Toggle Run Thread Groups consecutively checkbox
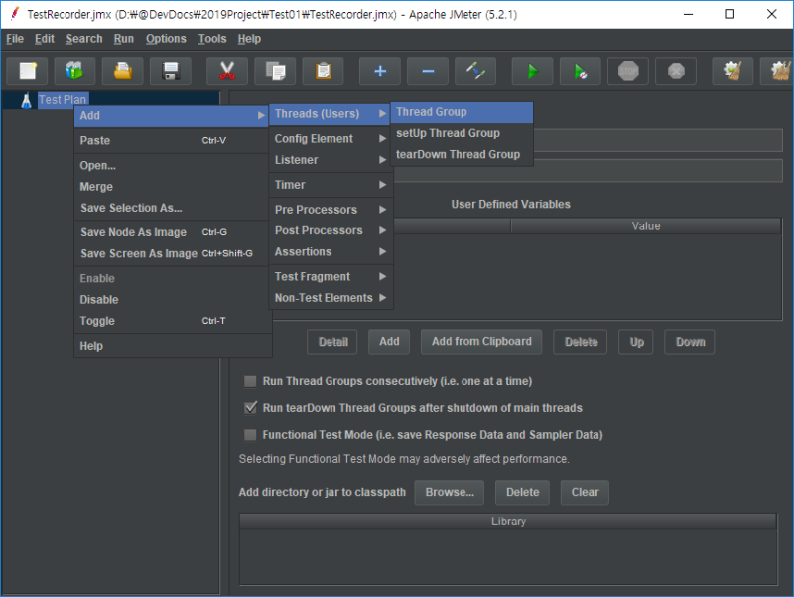794x597 pixels. pos(250,381)
